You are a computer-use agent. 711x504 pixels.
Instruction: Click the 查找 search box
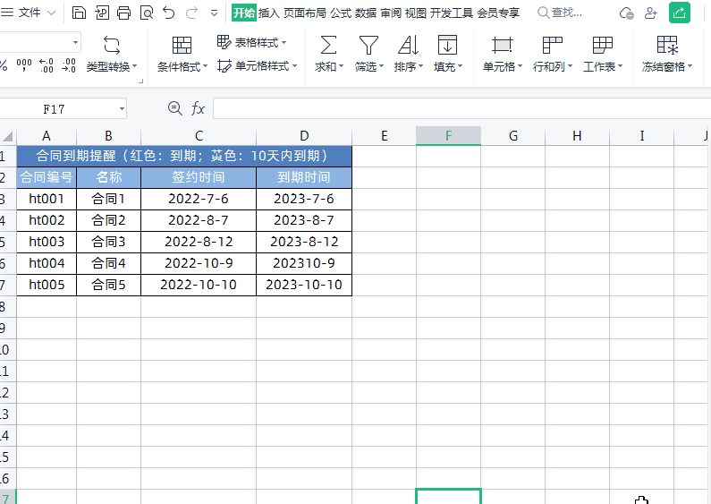coord(560,13)
